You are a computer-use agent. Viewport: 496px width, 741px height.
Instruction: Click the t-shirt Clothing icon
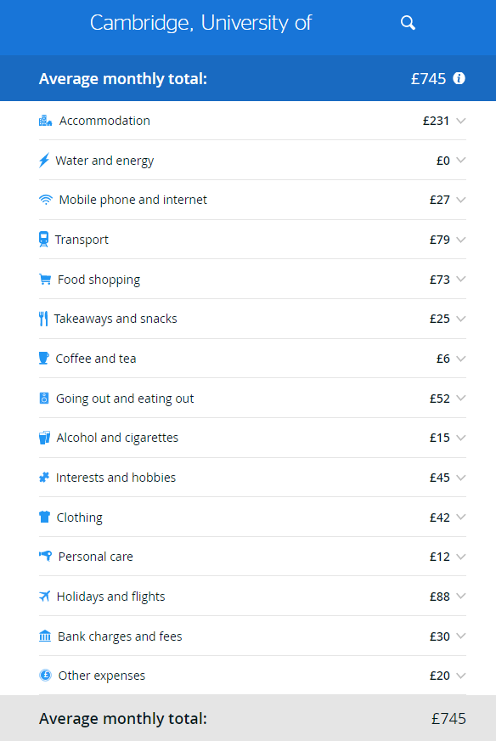click(44, 517)
